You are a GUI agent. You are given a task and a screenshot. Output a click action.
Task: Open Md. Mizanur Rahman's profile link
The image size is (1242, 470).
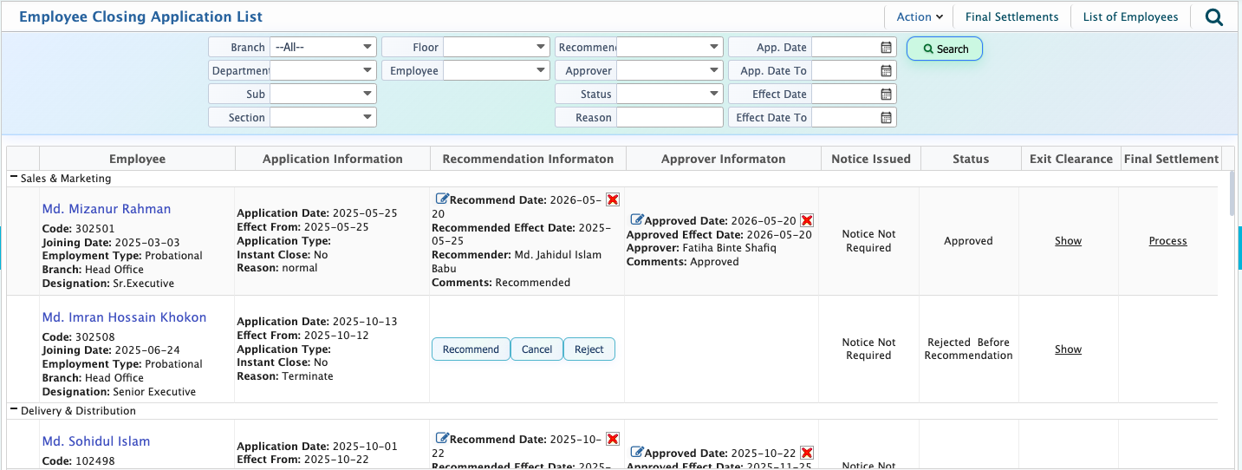pos(107,209)
